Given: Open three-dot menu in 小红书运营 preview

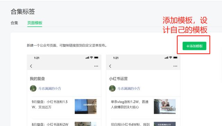Looking at the screenshot, I should pos(175,66).
